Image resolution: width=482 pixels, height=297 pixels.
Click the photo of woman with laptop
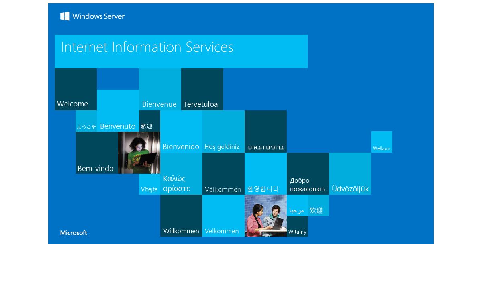point(139,153)
